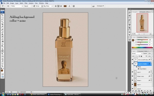The width and height of the screenshot is (154, 96).
Task: Change screen mode in toolbox
Action: pos(2,77)
